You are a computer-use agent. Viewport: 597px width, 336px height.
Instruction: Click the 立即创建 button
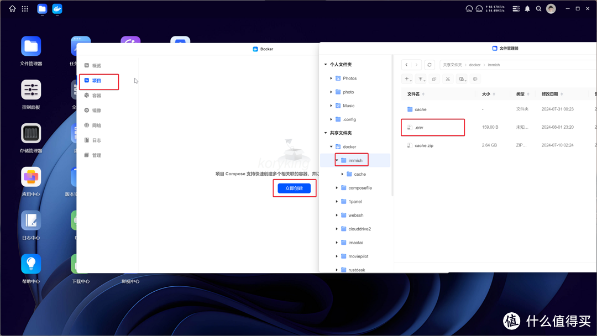coord(294,188)
